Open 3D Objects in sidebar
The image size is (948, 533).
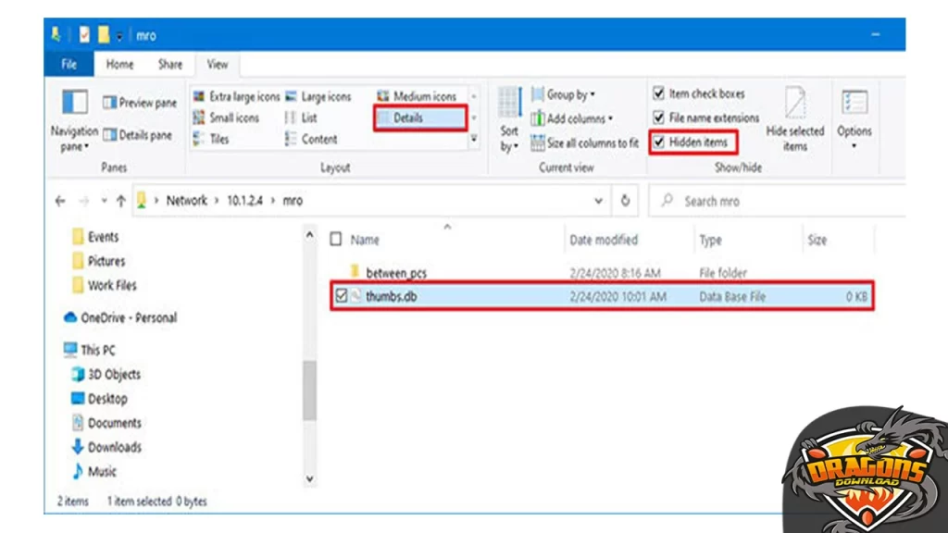pyautogui.click(x=114, y=375)
